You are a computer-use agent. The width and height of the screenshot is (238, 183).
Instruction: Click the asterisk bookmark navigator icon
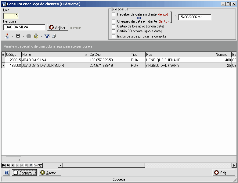(x=31, y=165)
